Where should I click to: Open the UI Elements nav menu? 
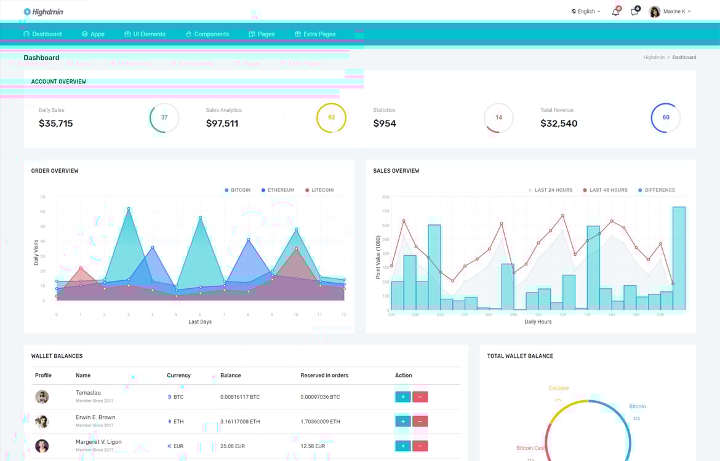coord(145,34)
